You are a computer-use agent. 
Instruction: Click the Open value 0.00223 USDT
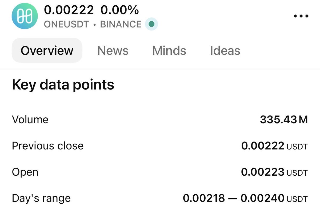coord(274,172)
